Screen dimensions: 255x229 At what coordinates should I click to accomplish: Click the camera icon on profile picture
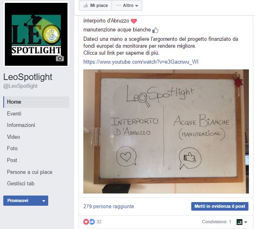60,58
